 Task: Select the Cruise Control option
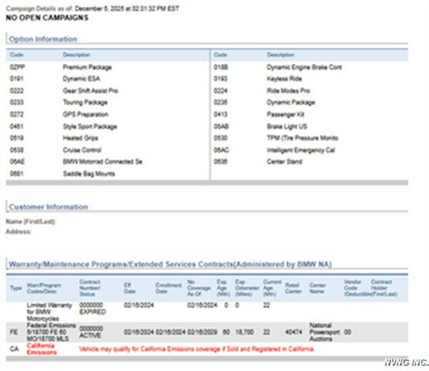click(82, 150)
